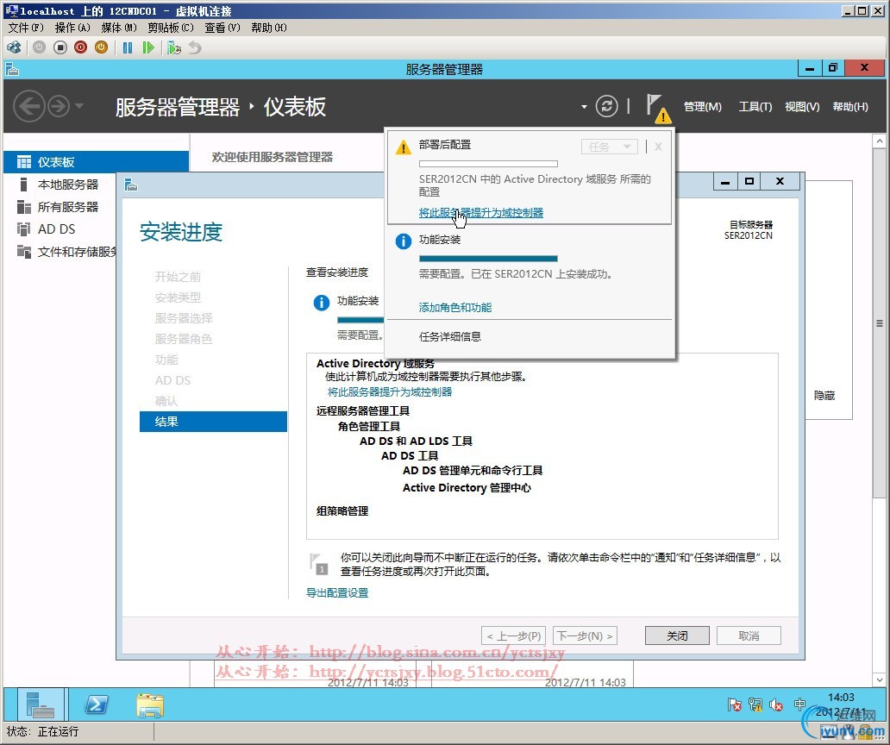Click the 隐藏 link on welcome tile
The image size is (890, 745).
824,396
